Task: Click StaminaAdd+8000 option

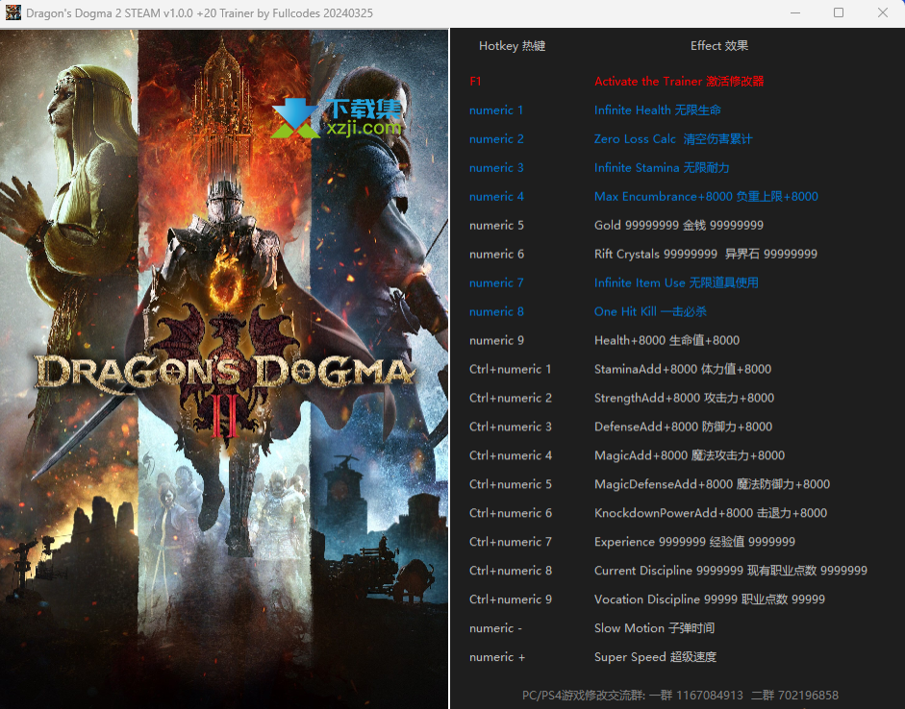Action: pyautogui.click(x=683, y=370)
